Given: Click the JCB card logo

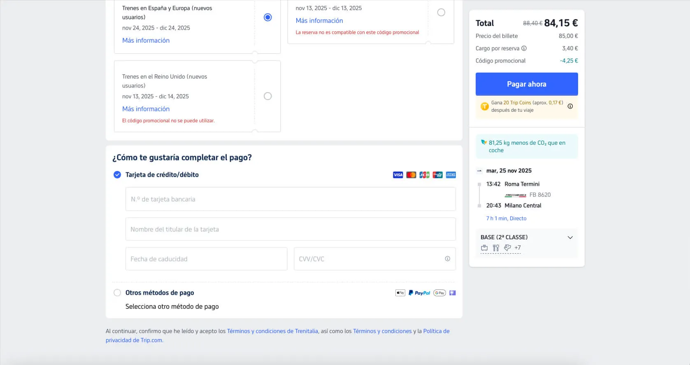Looking at the screenshot, I should pos(424,175).
